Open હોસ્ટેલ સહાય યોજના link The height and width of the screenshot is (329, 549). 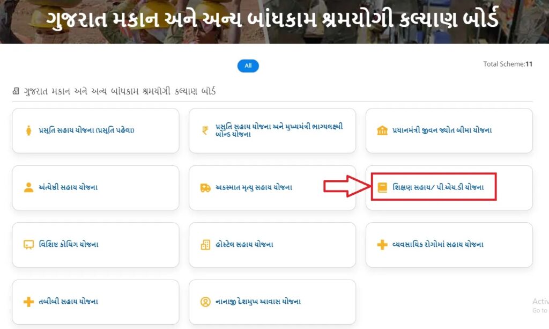tap(244, 245)
